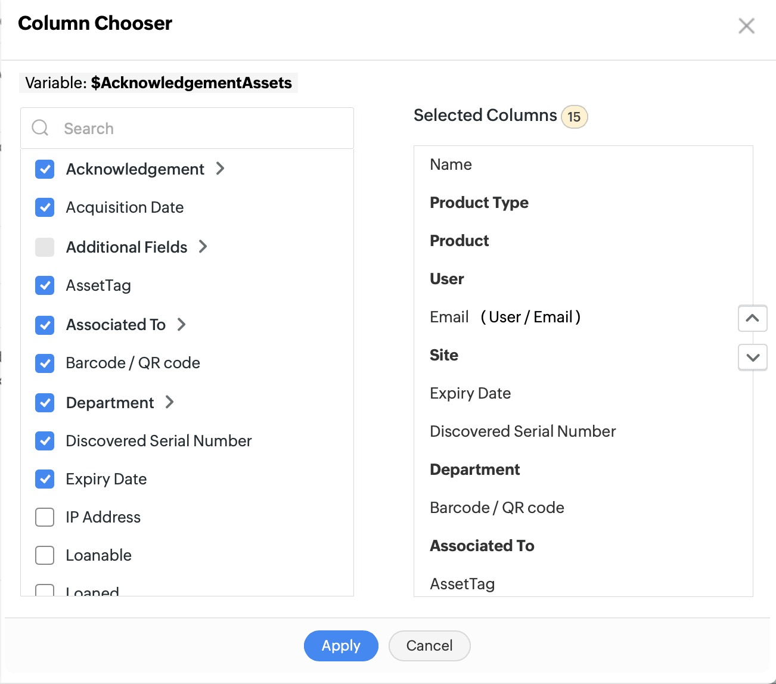Screen dimensions: 776x684
Task: Select Email (User / Email) selected column
Action: (505, 317)
